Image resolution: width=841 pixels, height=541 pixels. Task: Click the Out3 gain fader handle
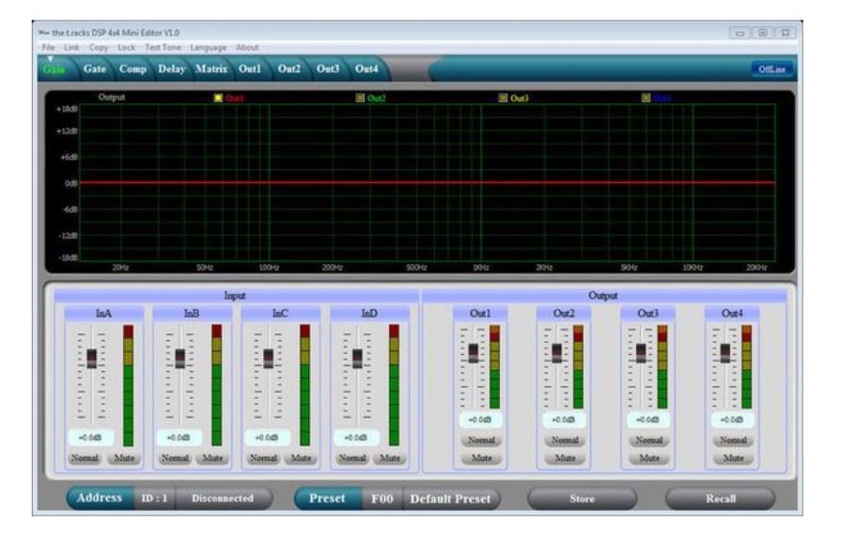(x=641, y=353)
